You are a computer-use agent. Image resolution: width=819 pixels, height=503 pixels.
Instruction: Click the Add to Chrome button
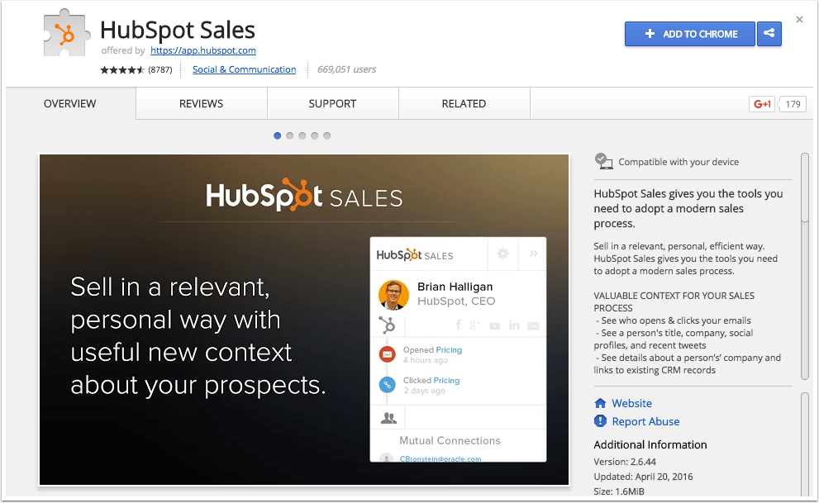[689, 34]
